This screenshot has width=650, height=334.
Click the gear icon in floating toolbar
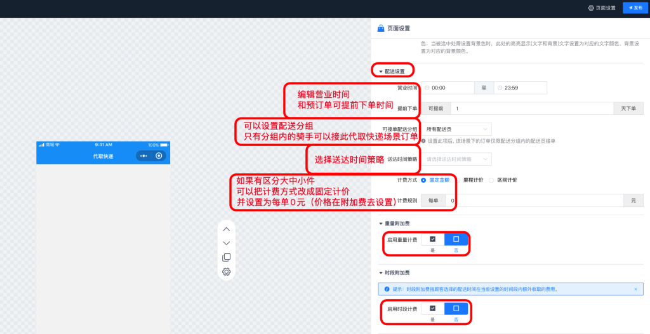tap(226, 272)
